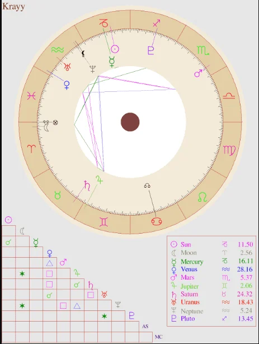Select the North Node glyph in the wheel
The image size is (259, 344).
147,186
